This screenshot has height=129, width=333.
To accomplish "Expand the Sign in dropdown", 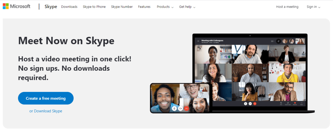I will pyautogui.click(x=314, y=7).
